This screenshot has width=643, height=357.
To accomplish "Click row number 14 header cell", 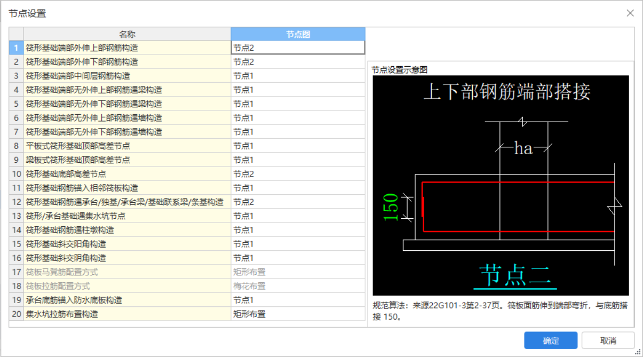I will click(x=17, y=230).
